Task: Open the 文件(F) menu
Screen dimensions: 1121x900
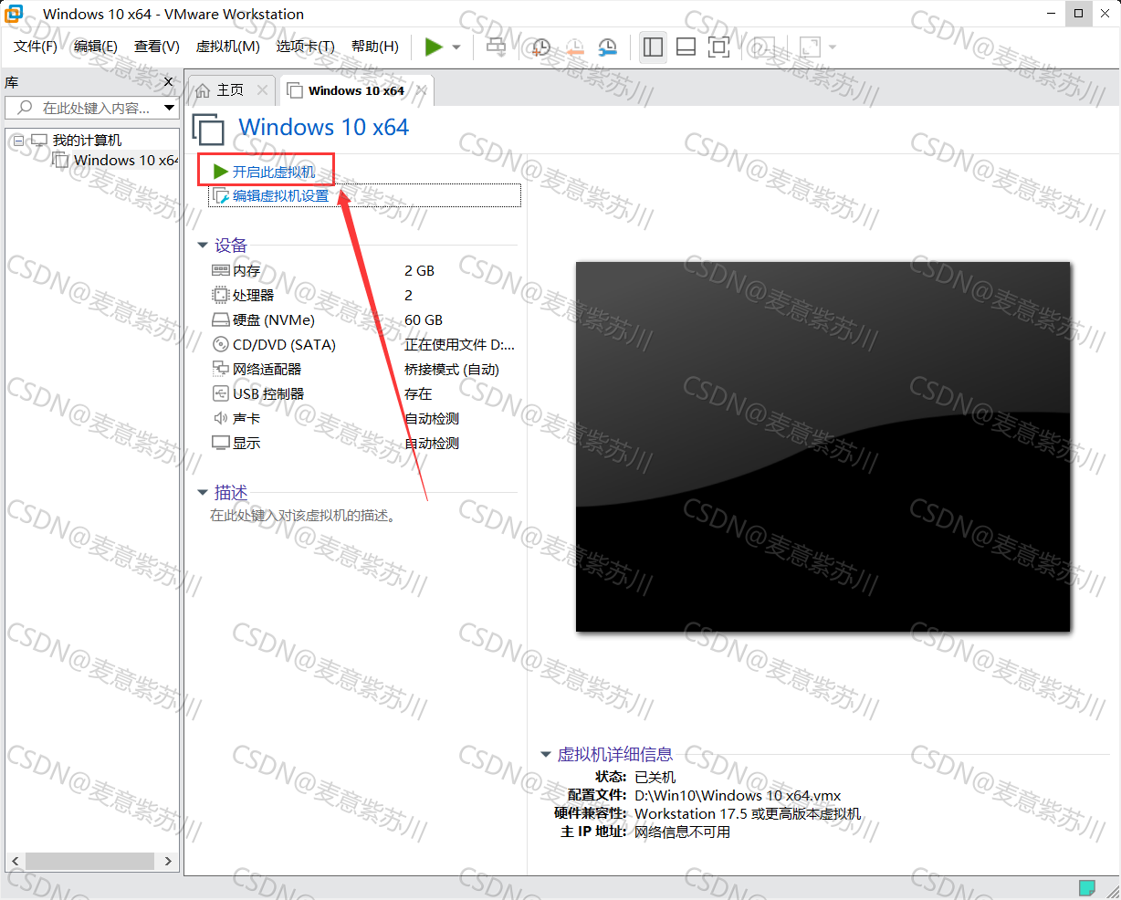Action: pos(36,47)
